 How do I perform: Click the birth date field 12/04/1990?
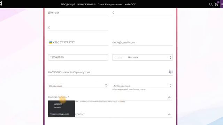click(x=78, y=57)
